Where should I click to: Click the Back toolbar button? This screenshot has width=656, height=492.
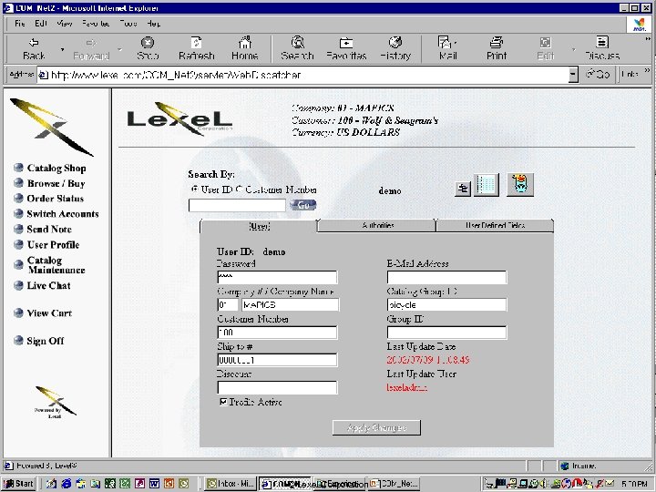coord(34,49)
